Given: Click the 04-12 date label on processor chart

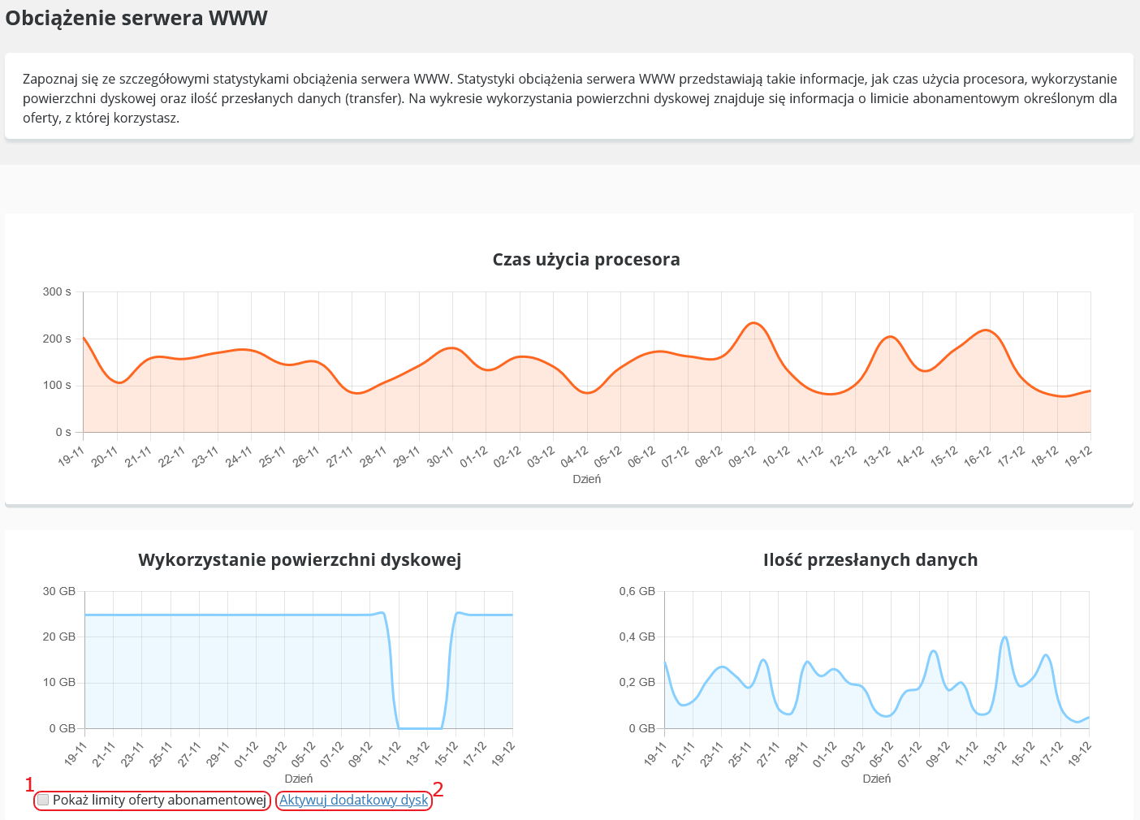Looking at the screenshot, I should tap(574, 456).
